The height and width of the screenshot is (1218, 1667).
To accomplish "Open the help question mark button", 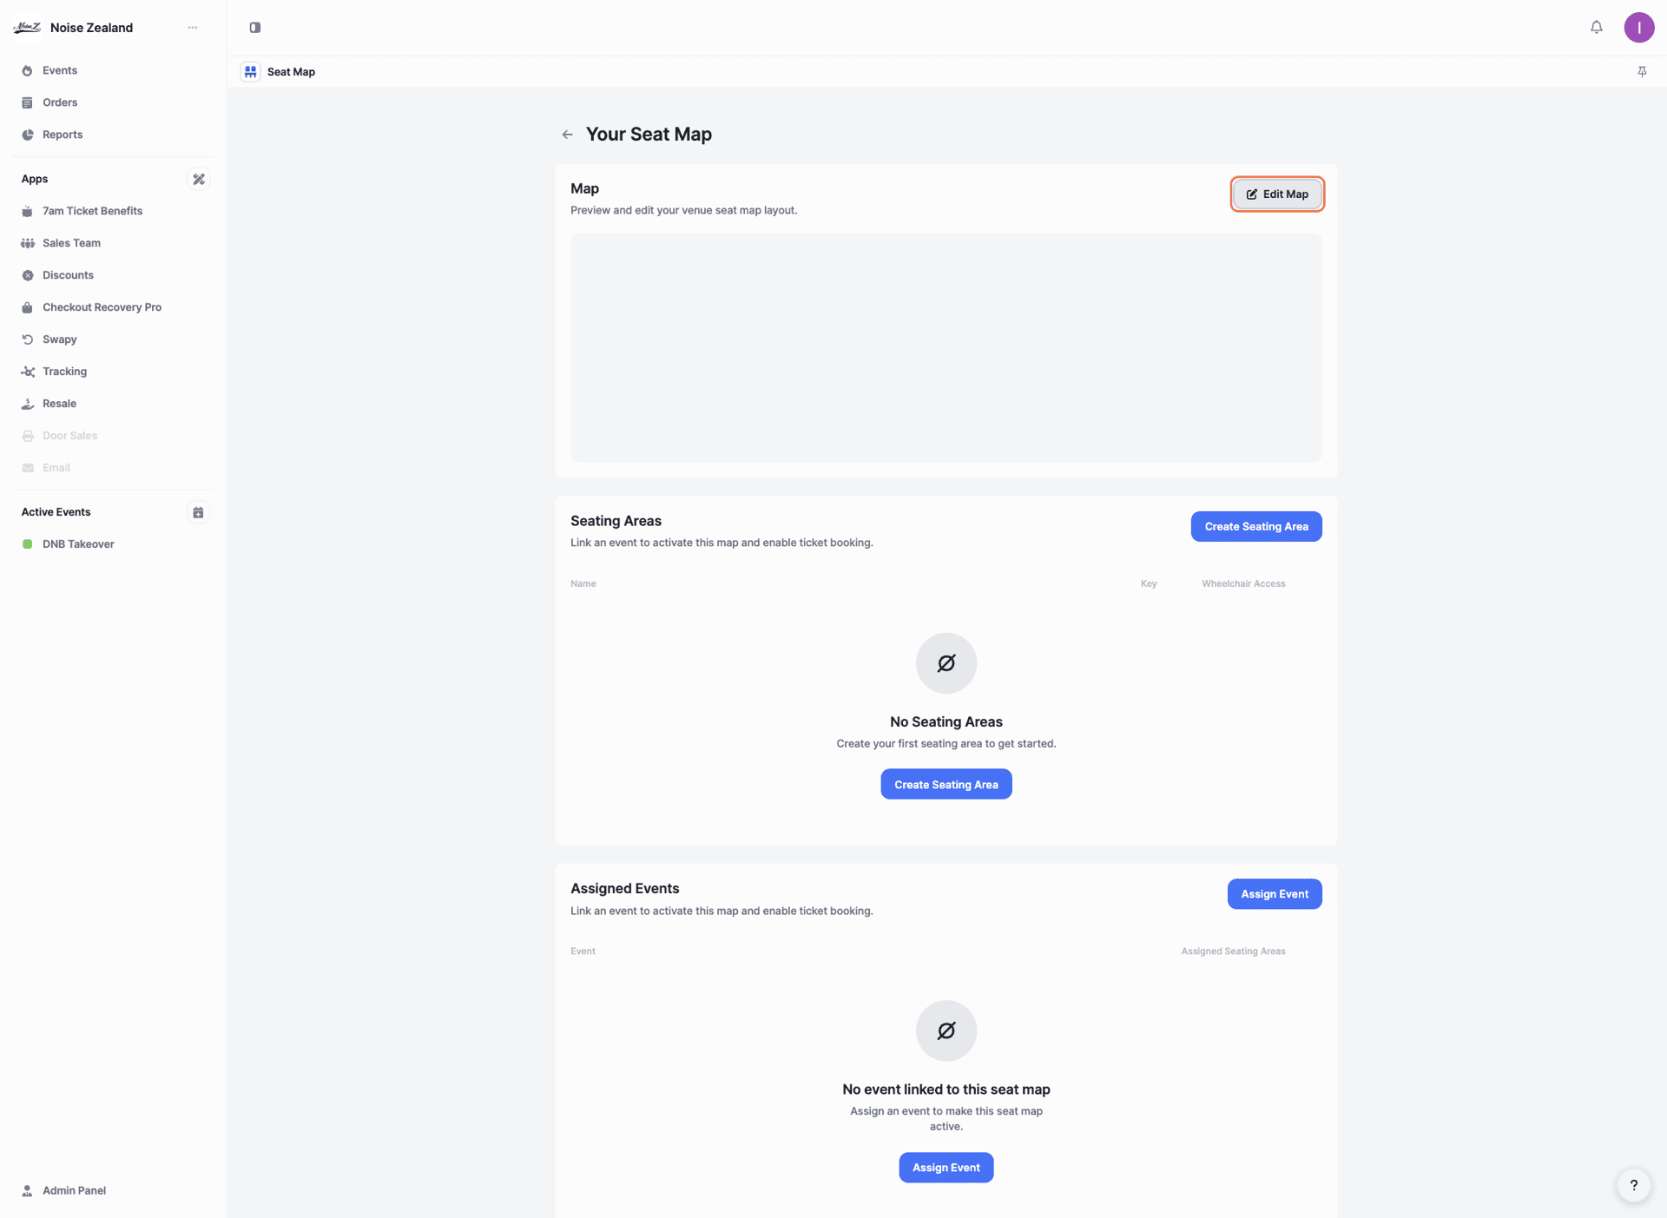I will [1633, 1185].
